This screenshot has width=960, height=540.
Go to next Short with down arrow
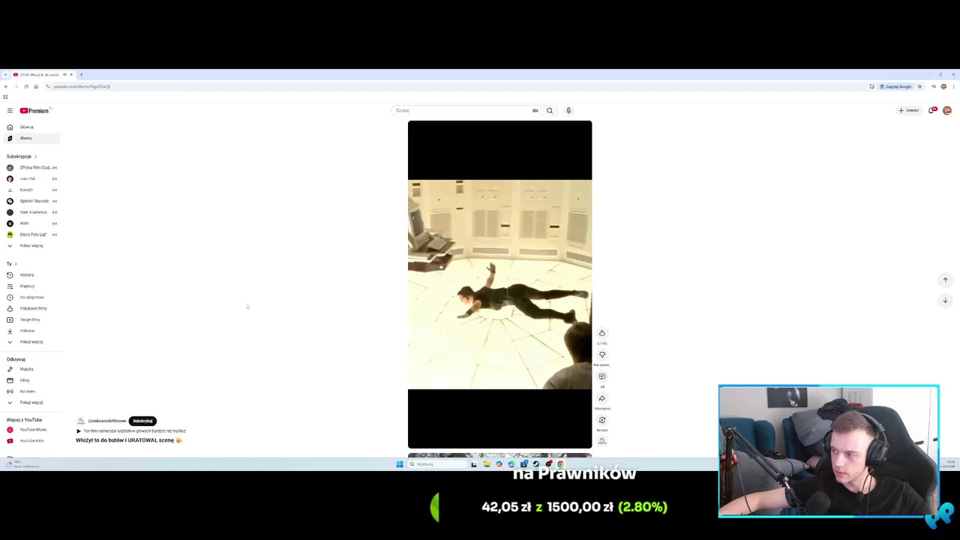click(x=945, y=300)
